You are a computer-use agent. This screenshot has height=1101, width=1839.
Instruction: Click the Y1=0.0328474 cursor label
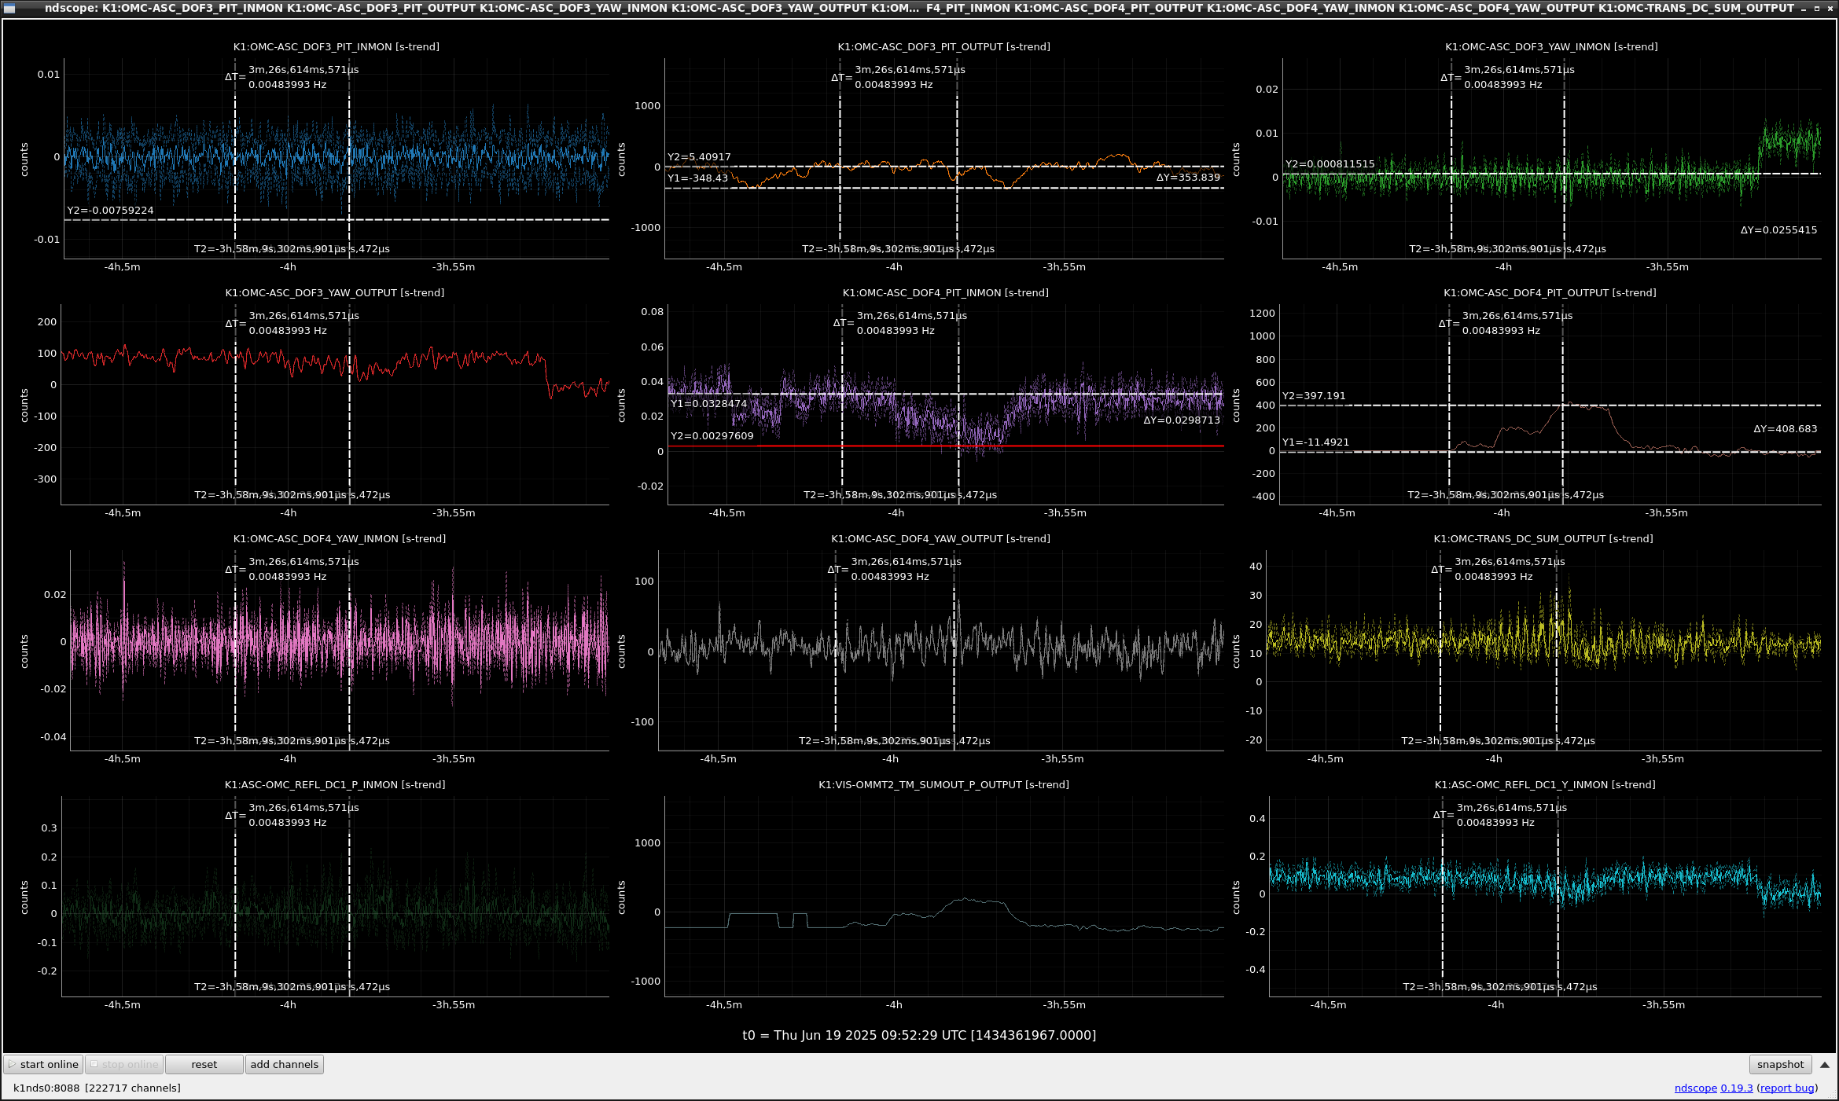coord(708,403)
